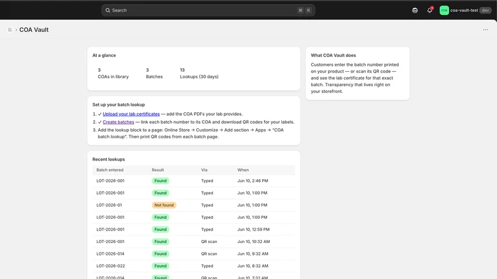
Task: Click the "Jun 10, 12:59 PM" timestamp
Action: (253, 229)
